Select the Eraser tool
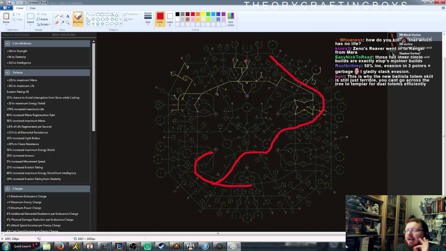Viewport: 446px width, 251px height. pyautogui.click(x=56, y=23)
